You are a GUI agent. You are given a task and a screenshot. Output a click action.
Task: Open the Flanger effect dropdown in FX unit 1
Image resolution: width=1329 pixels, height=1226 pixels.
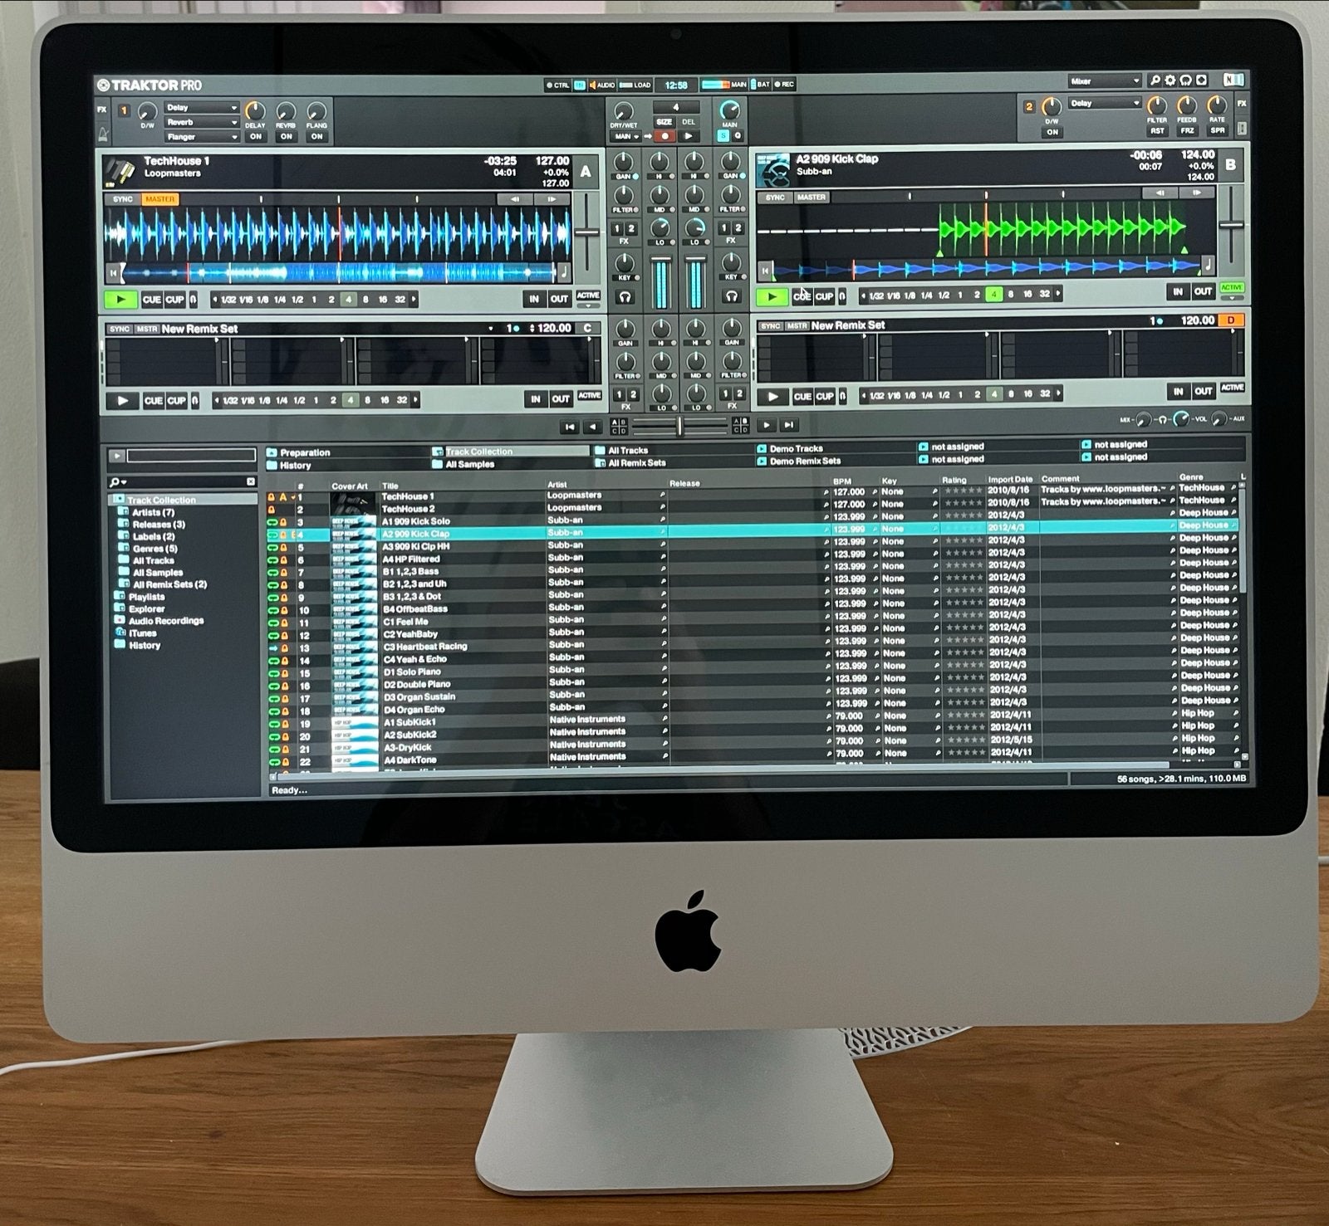201,137
